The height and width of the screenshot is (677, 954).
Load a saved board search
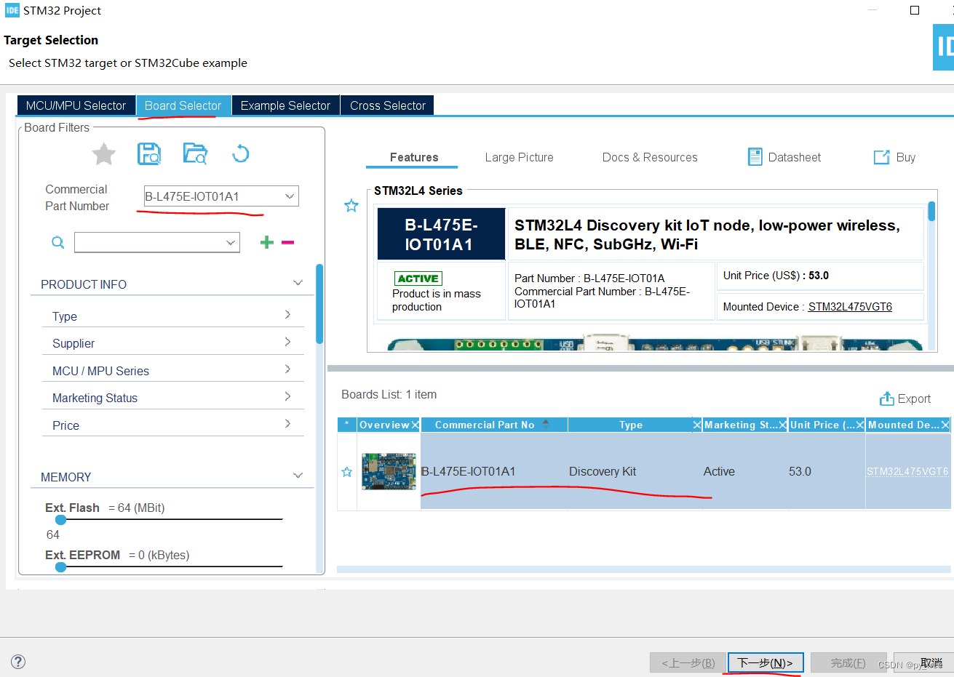coord(195,153)
